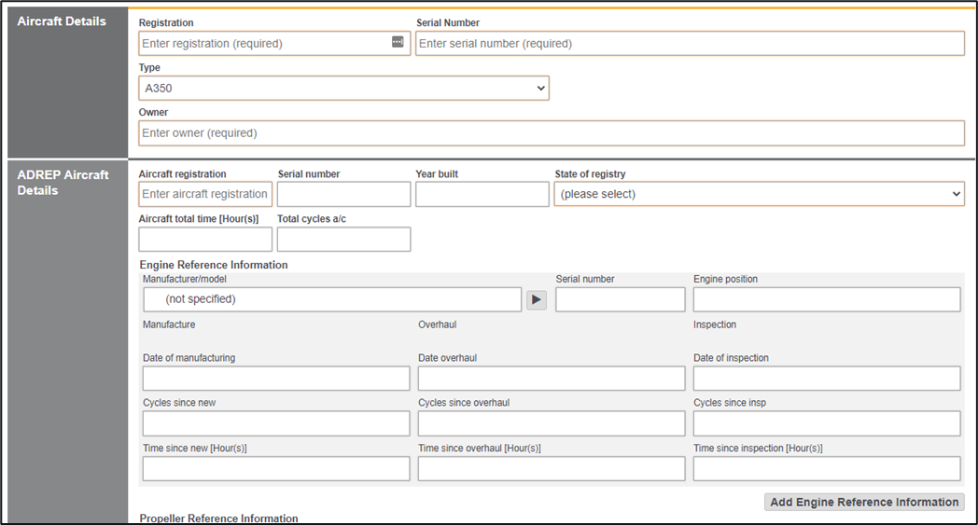
Task: Click the Engine position input field
Action: click(826, 299)
